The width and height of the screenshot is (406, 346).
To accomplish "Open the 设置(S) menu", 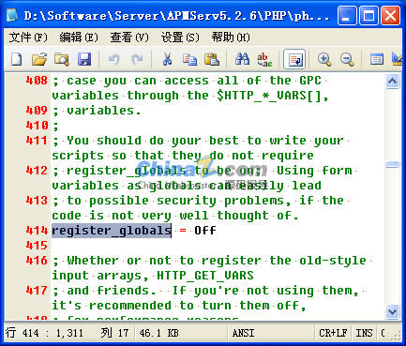I will pyautogui.click(x=180, y=38).
